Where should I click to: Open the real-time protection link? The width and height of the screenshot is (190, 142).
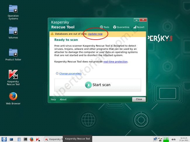tap(115, 62)
